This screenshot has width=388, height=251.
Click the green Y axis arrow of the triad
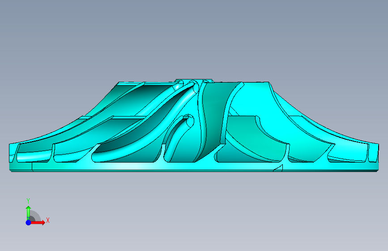click(29, 213)
